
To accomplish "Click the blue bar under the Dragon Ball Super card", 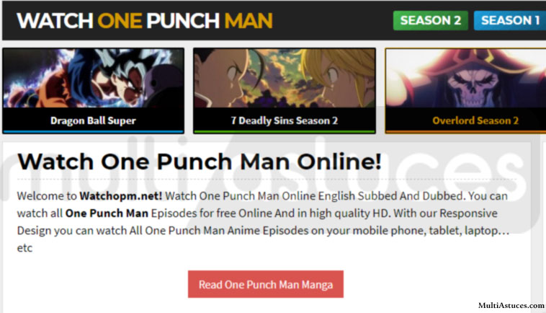I will point(94,132).
